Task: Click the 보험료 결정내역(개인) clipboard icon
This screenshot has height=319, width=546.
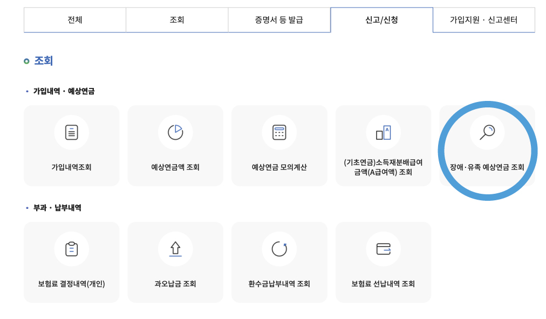Action: (71, 249)
